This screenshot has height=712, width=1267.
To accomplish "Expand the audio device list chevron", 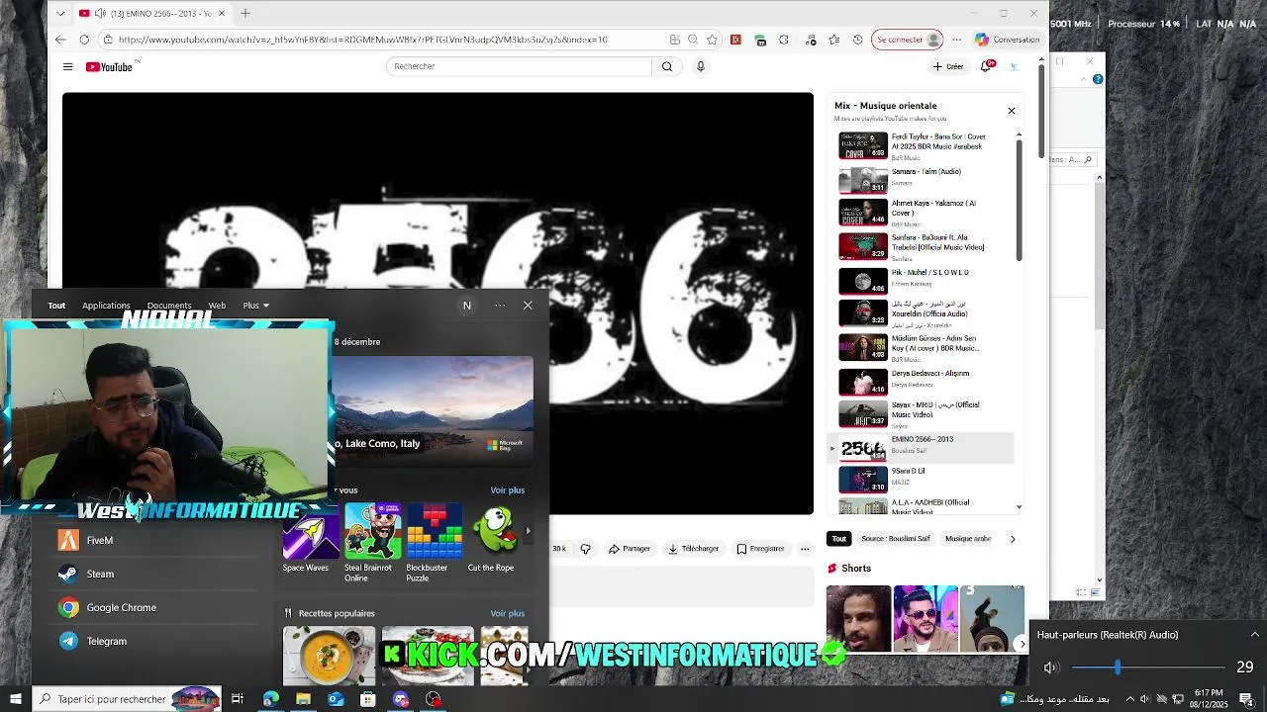I will [1254, 635].
